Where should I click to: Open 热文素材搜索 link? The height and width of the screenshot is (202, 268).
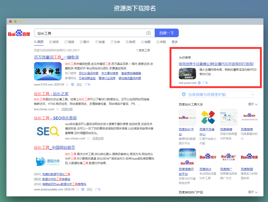(110, 73)
